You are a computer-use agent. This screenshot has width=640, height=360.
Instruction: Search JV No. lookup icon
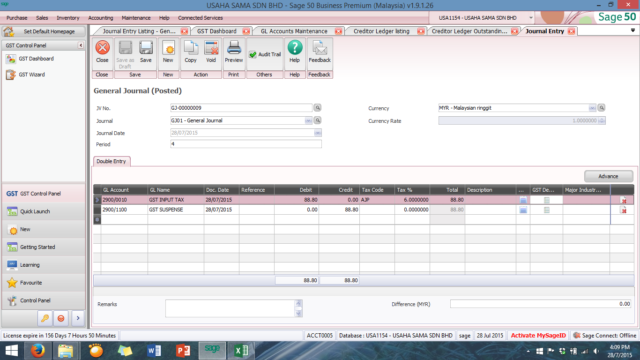pos(318,108)
